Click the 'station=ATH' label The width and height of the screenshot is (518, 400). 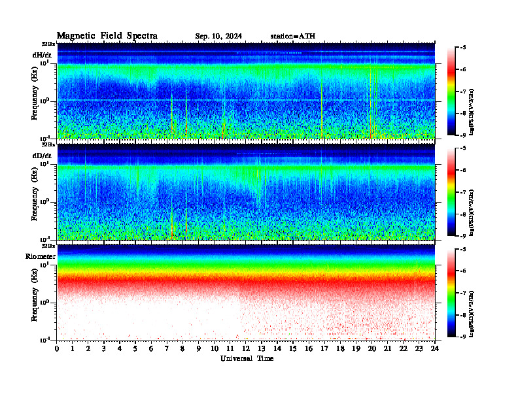pyautogui.click(x=293, y=36)
